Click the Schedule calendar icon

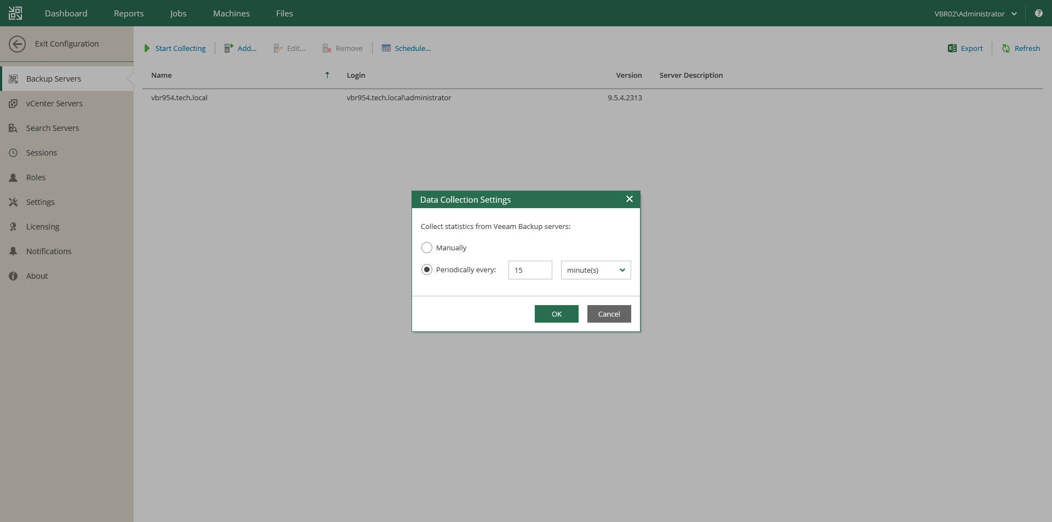(386, 48)
